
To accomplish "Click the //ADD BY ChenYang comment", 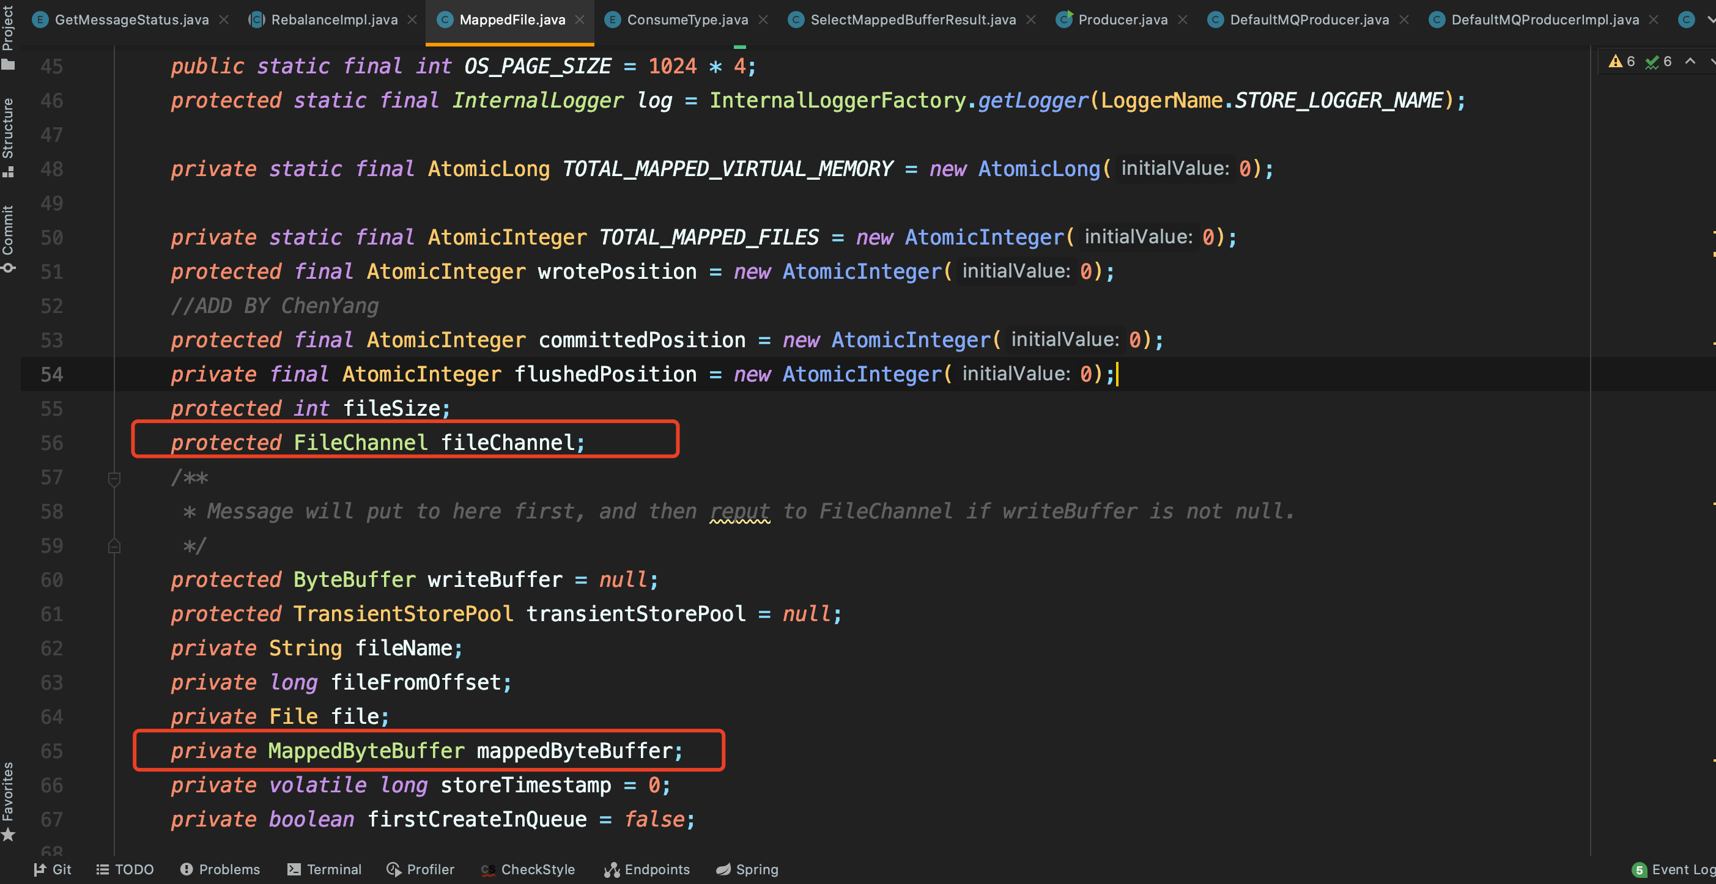I will 275,306.
